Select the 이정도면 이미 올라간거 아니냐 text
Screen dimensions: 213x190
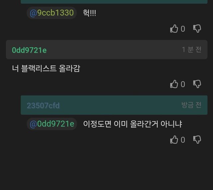[x=132, y=124]
